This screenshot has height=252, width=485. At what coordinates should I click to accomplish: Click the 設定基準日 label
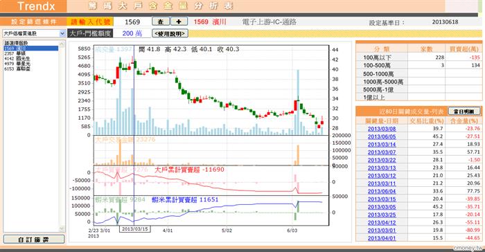tap(387, 23)
